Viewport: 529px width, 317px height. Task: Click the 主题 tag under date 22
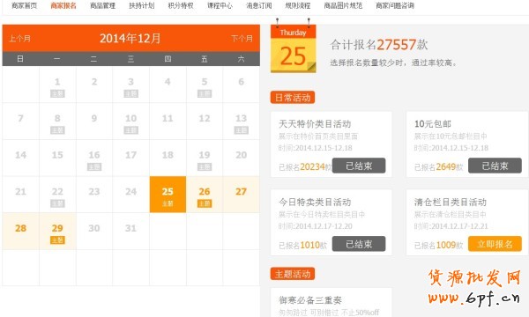pyautogui.click(x=57, y=203)
